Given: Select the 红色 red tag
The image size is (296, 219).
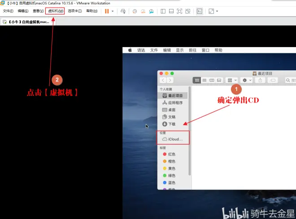Looking at the screenshot, I should click(173, 154).
